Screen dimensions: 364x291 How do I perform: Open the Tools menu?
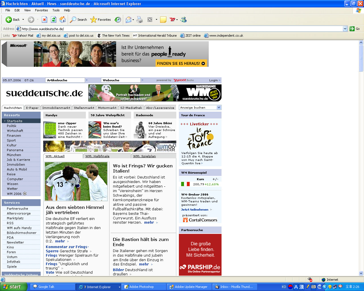click(x=56, y=10)
